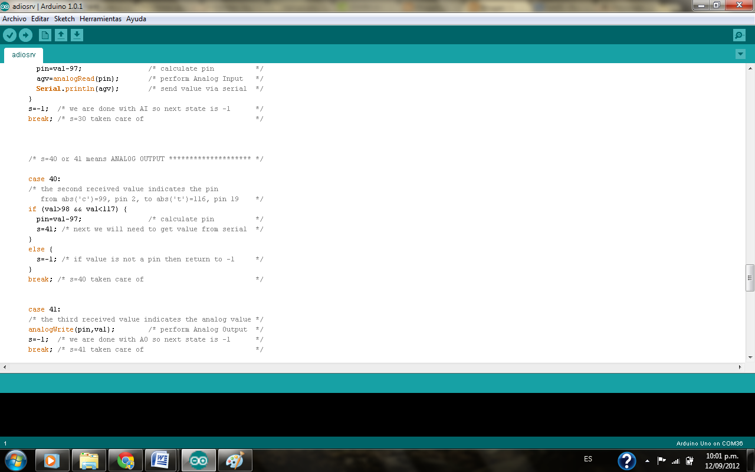Click the 'Serial.println(agv);' code line
The height and width of the screenshot is (472, 755).
click(78, 88)
